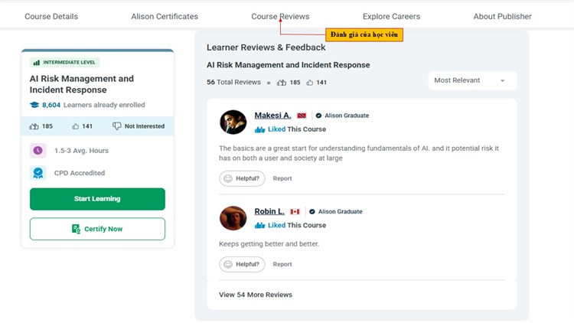Click the Learner Reviews & Feedback heading
The image size is (574, 323).
pos(266,47)
